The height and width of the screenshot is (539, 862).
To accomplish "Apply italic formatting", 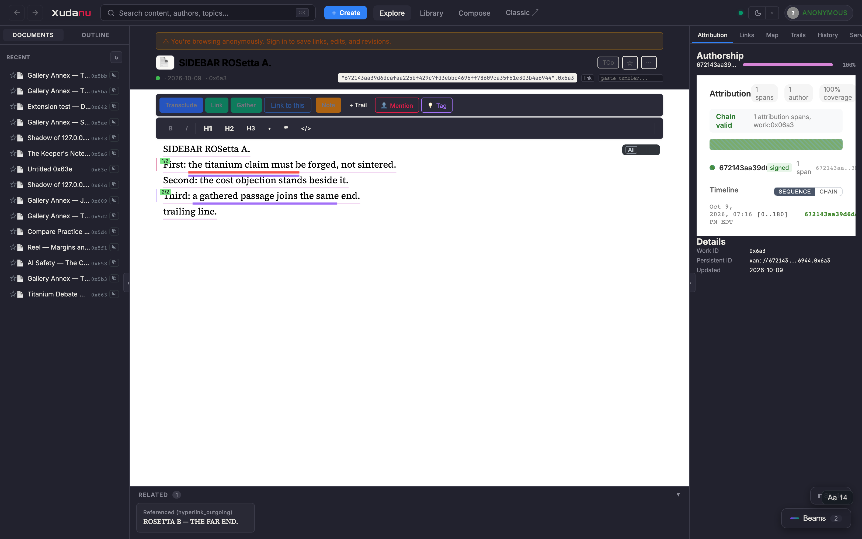I will 187,128.
